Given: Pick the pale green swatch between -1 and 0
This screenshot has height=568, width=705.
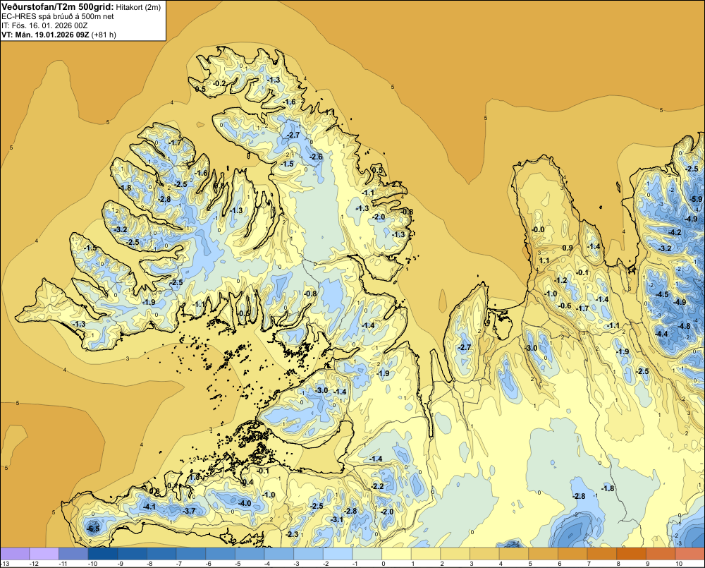Looking at the screenshot, I should [367, 554].
